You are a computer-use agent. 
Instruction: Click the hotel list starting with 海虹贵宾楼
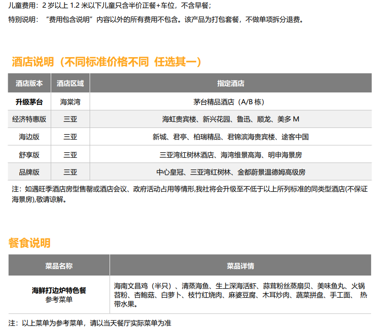pos(230,119)
